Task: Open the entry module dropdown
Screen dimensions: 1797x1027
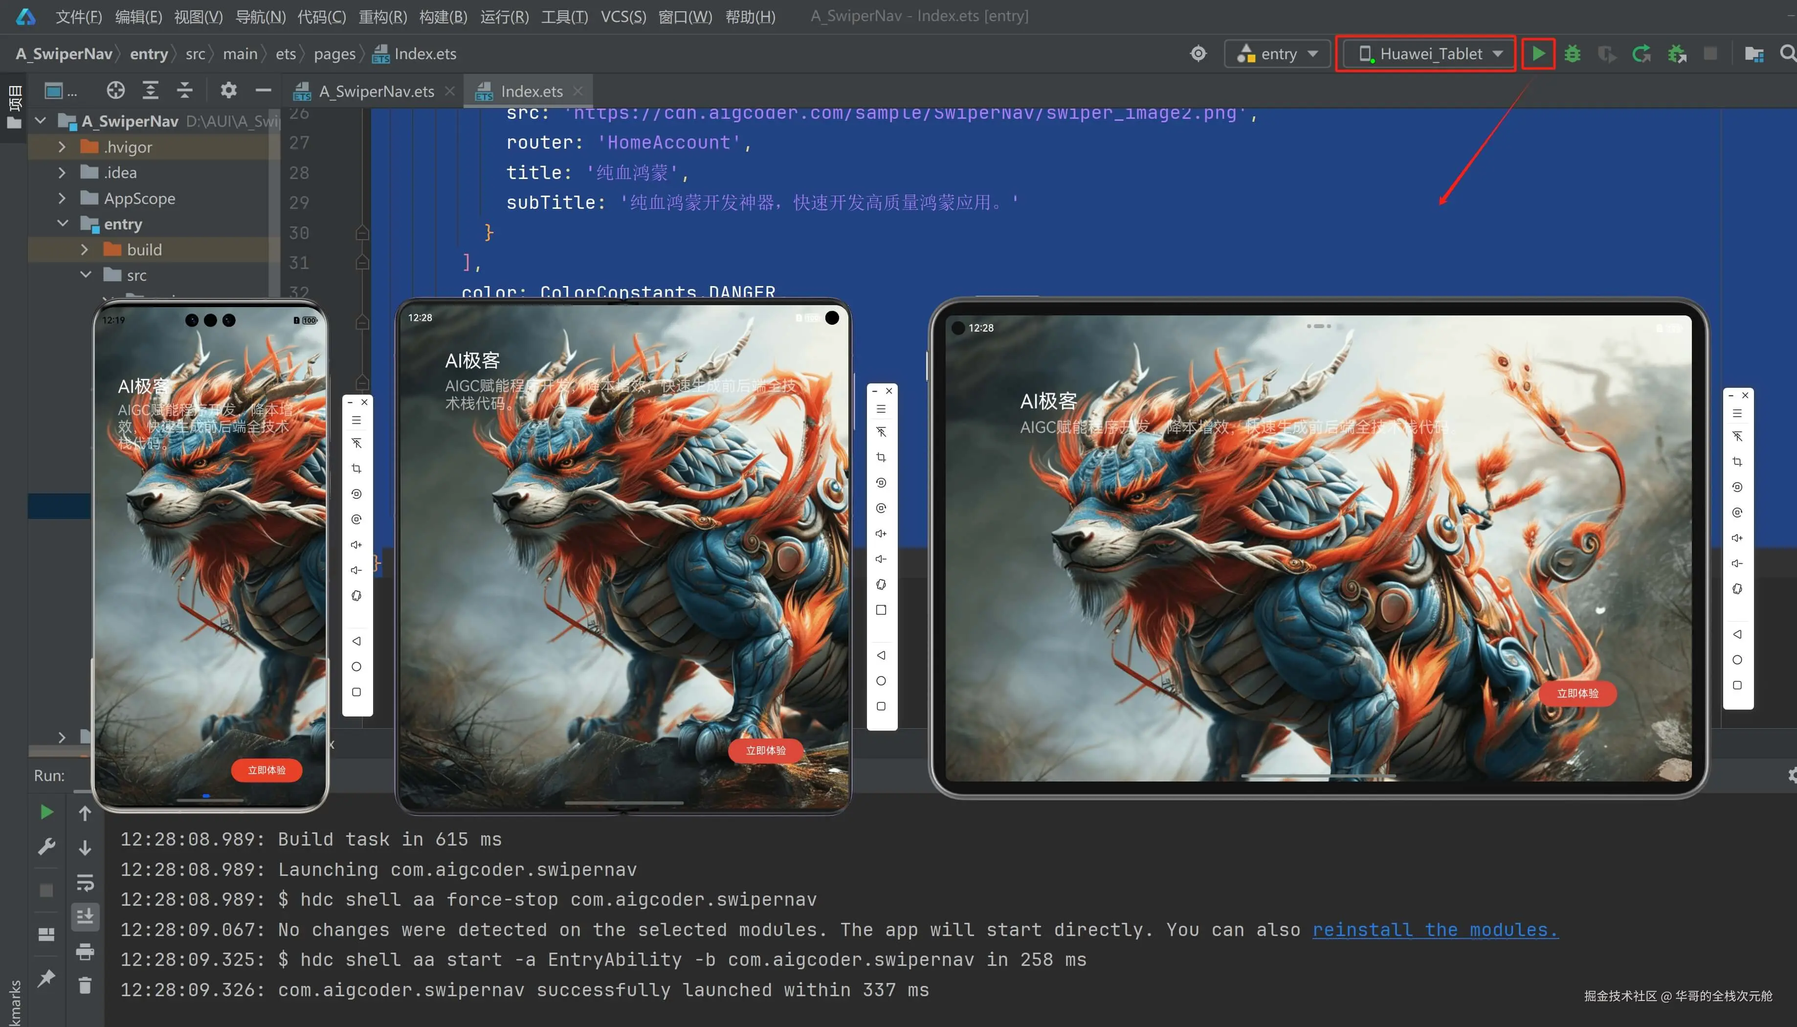Action: tap(1277, 54)
